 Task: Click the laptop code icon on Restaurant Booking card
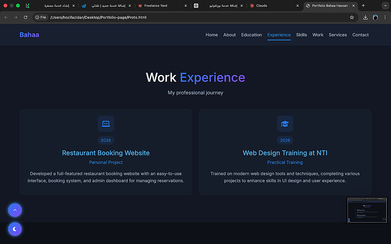(x=106, y=124)
